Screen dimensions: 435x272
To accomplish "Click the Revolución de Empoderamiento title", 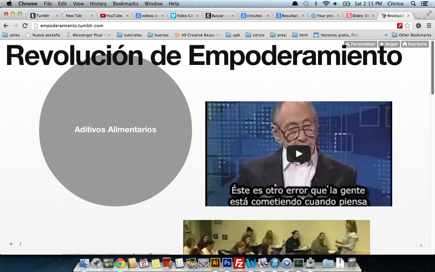I will [204, 56].
